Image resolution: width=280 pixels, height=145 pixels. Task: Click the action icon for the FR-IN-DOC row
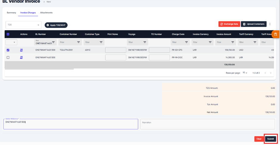tap(21, 57)
